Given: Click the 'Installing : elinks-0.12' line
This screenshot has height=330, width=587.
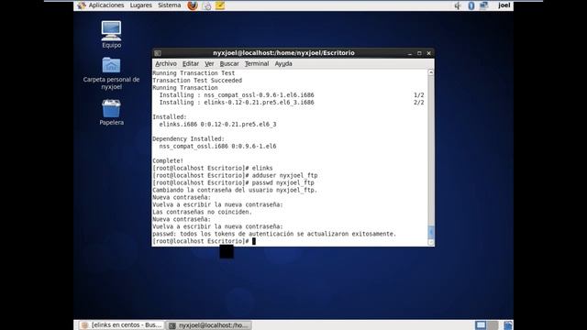Looking at the screenshot, I should (237, 103).
